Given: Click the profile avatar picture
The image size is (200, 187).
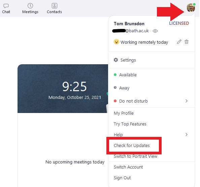Looking at the screenshot, I should (x=191, y=7).
